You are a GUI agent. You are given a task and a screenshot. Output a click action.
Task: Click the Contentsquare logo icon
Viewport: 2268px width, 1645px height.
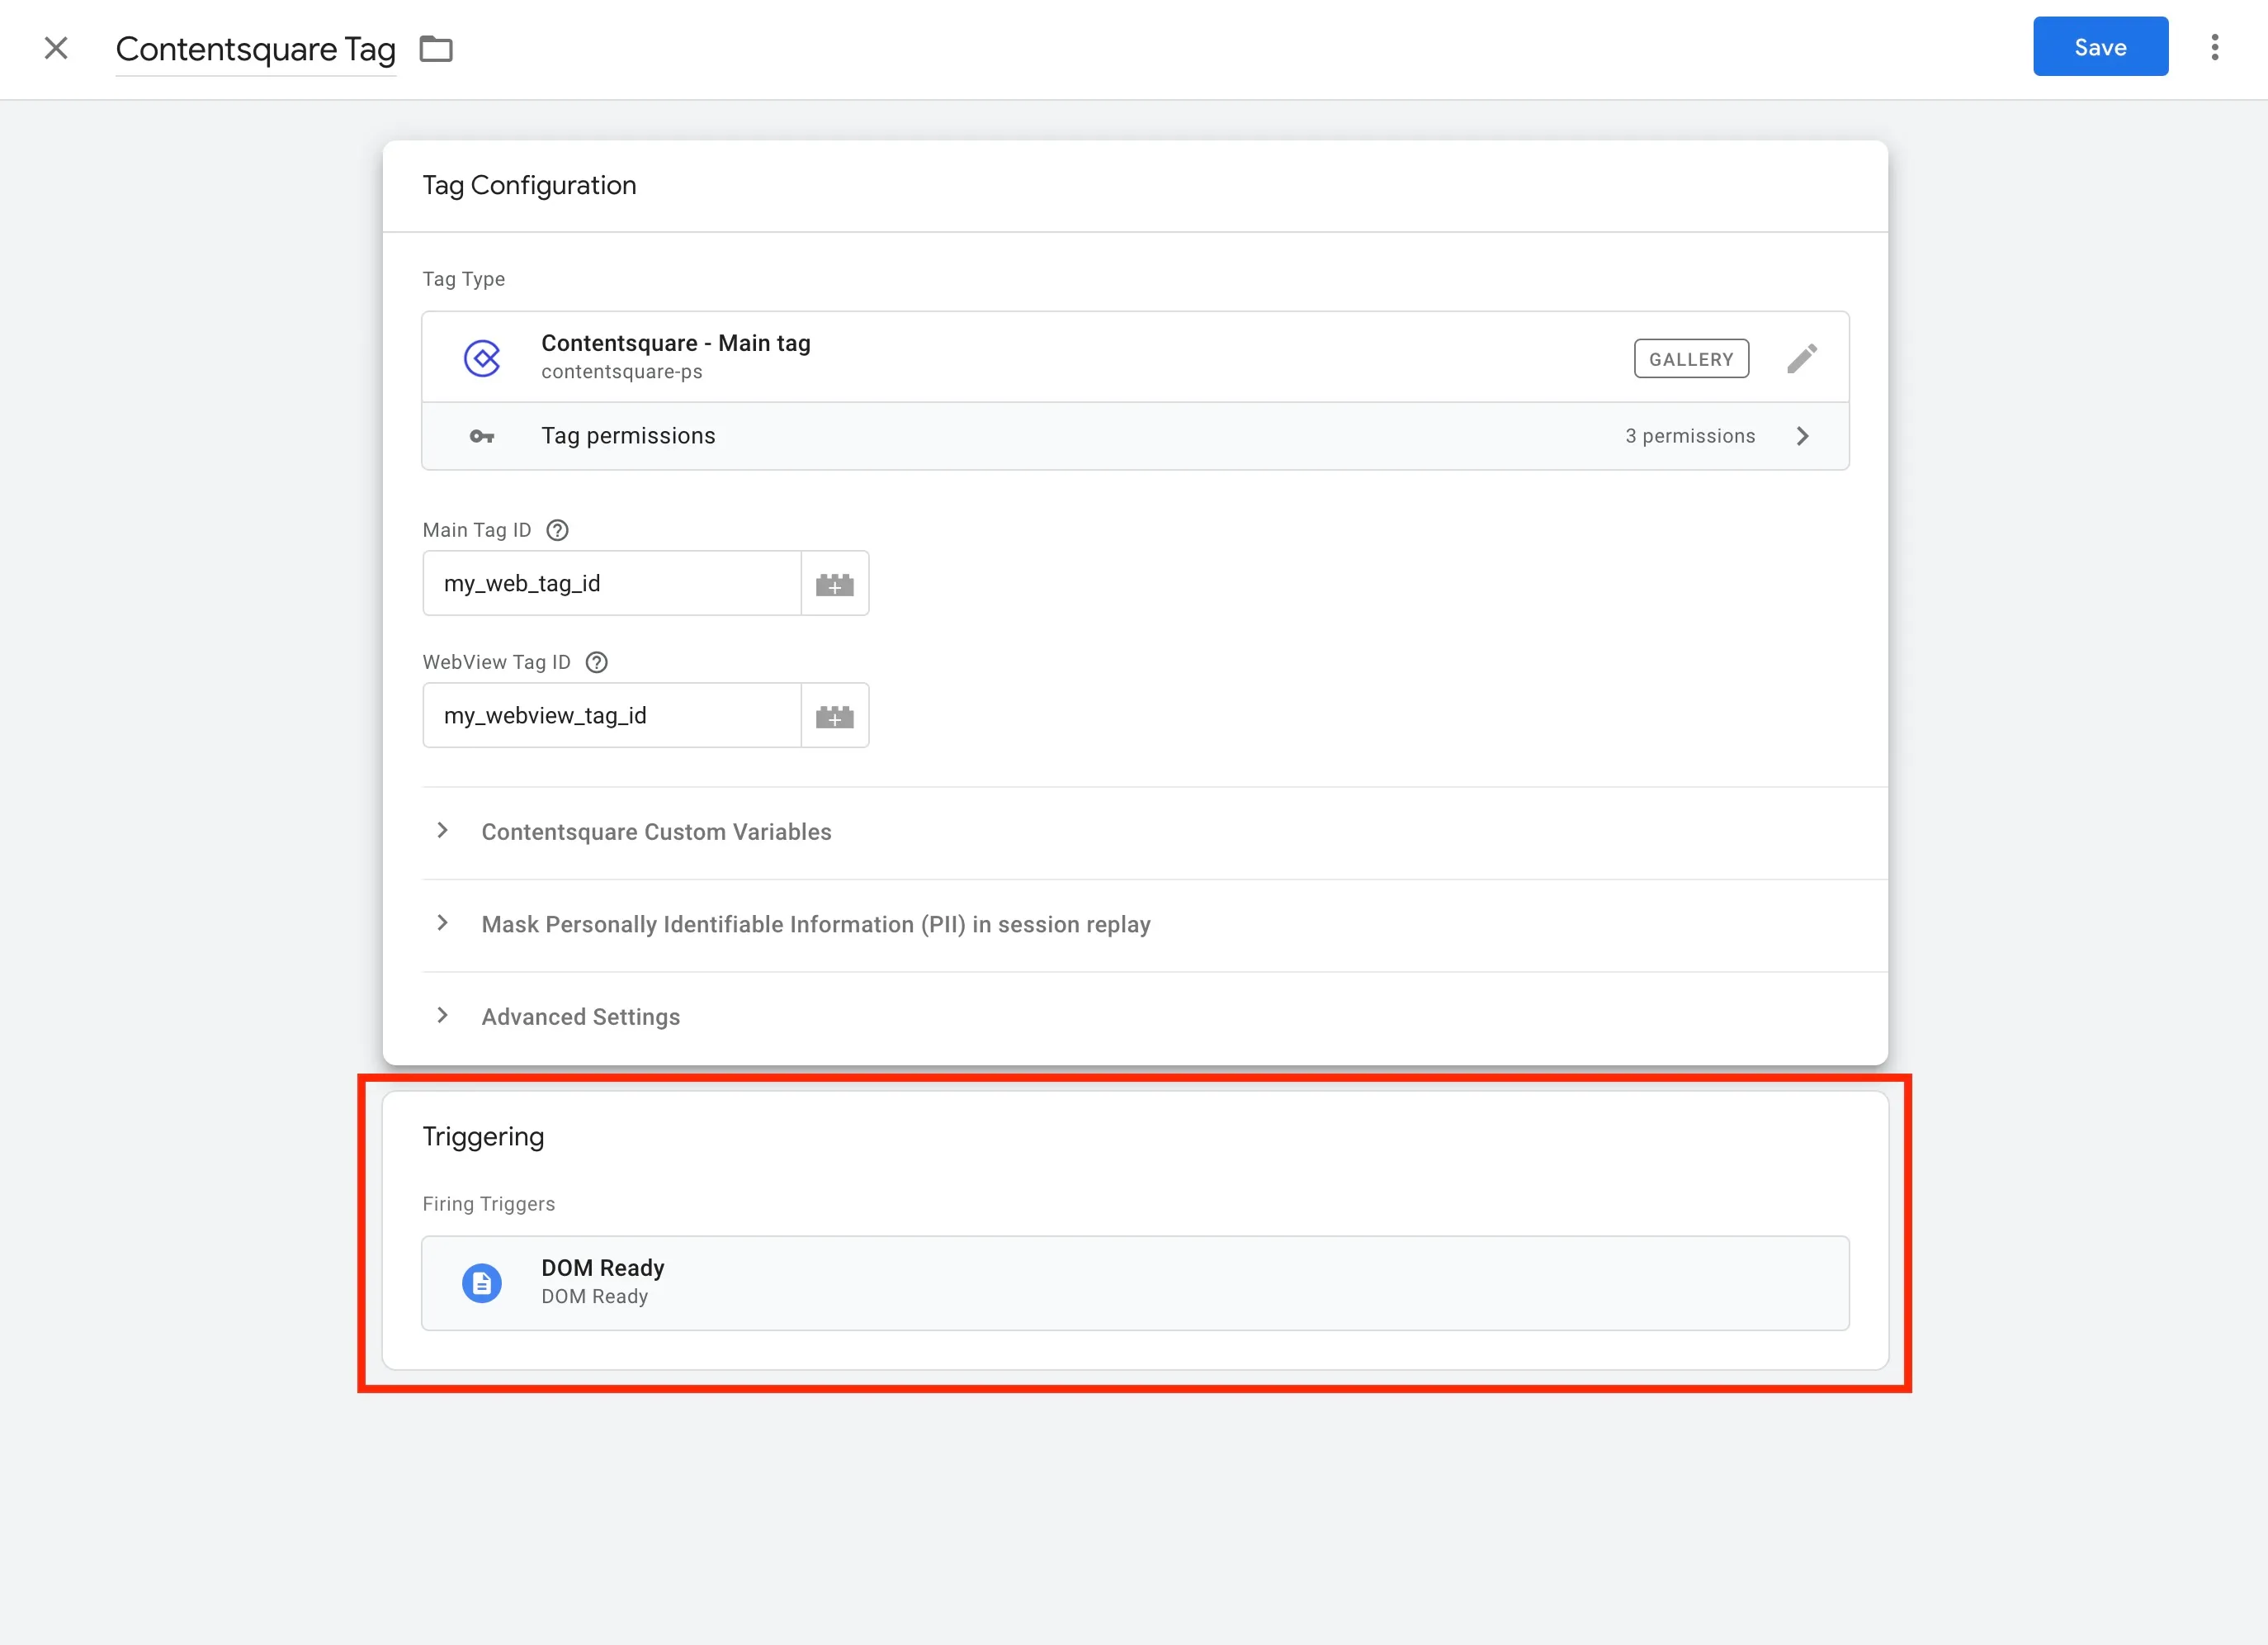(482, 358)
